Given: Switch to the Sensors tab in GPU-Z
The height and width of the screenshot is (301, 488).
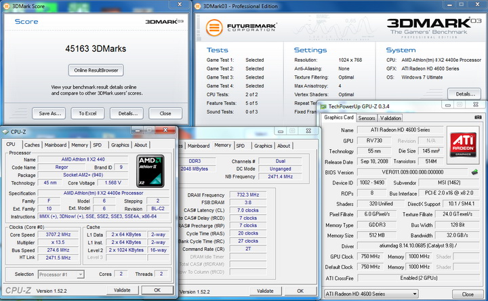Looking at the screenshot, I should pos(367,118).
